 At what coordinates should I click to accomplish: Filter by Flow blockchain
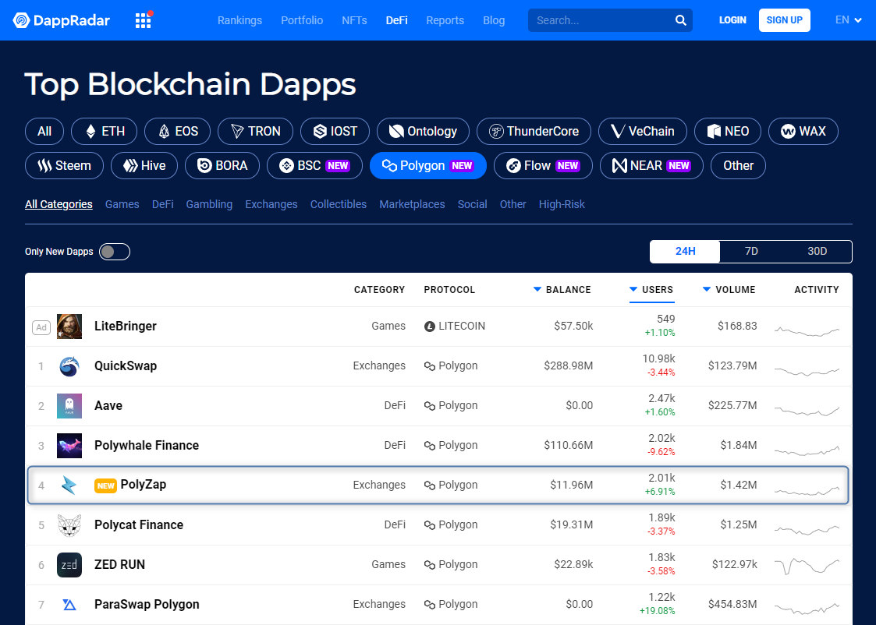[x=543, y=166]
